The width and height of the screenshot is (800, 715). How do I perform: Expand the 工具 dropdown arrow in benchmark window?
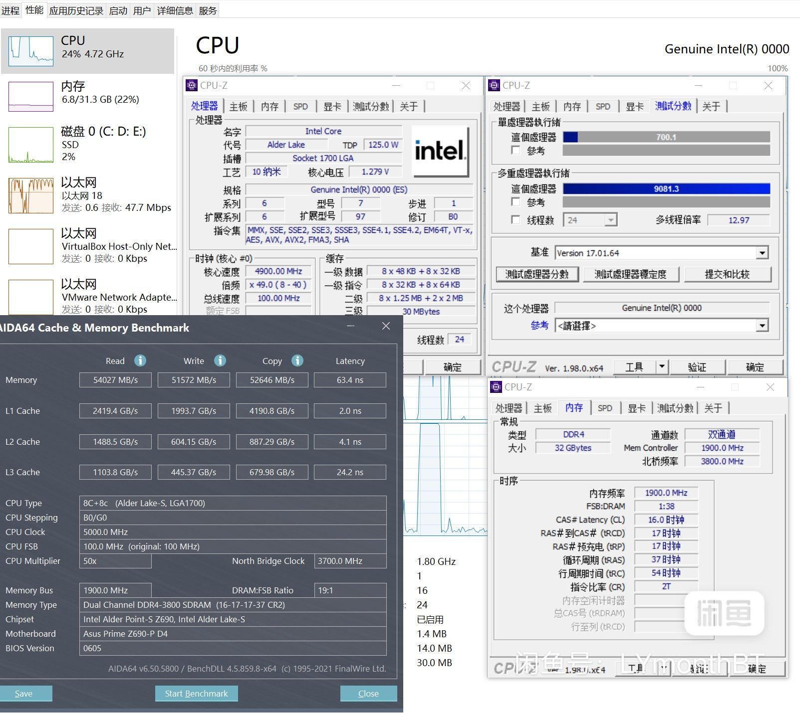(x=662, y=367)
